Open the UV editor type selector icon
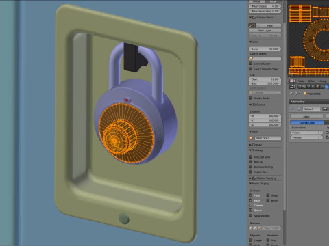Viewport: 329px width, 246px height. point(292,81)
